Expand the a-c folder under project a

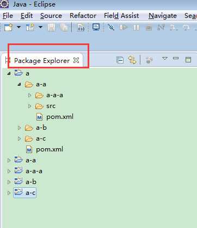pyautogui.click(x=19, y=138)
